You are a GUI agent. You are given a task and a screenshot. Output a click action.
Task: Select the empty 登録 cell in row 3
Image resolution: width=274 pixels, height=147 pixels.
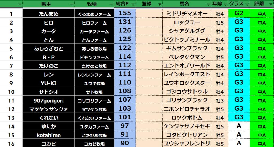pos(149,31)
